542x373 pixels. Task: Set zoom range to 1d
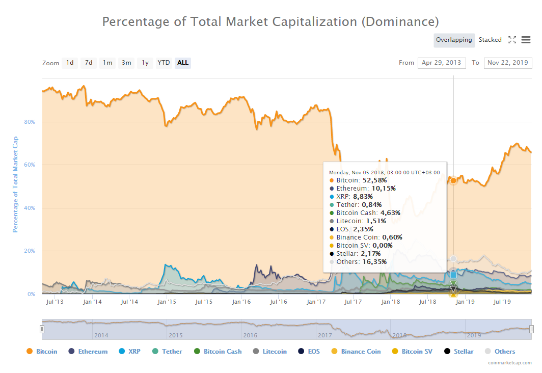70,63
